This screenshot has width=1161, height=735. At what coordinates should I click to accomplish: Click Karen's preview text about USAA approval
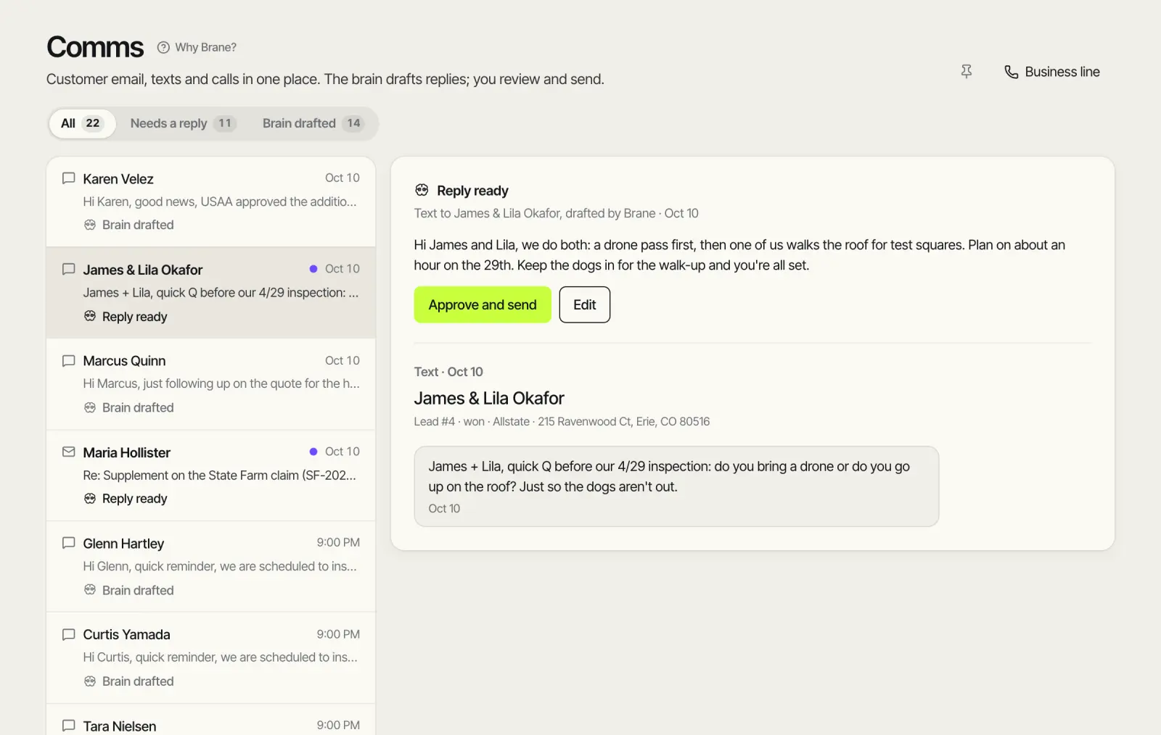[x=220, y=202]
